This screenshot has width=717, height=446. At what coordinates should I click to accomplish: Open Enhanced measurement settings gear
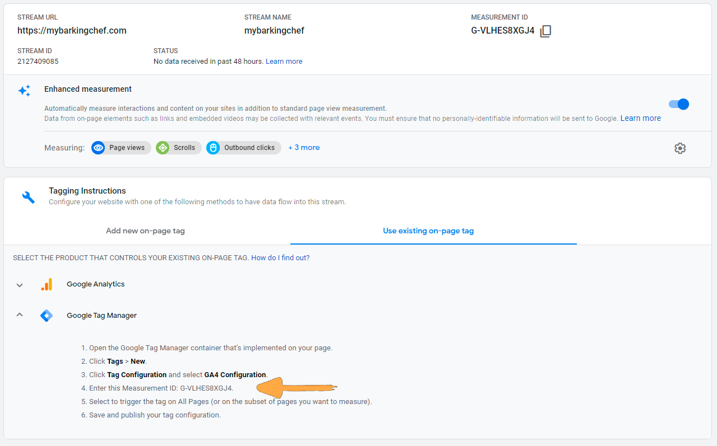[680, 148]
